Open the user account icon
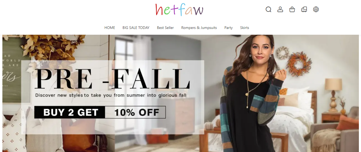 (280, 9)
